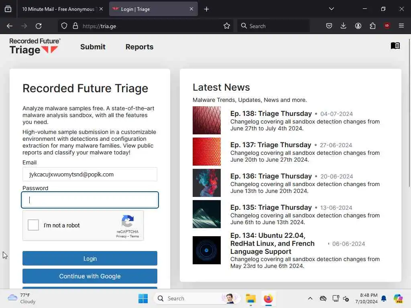Viewport: 411px width, 308px height.
Task: Select the Login | Triage tab
Action: [x=153, y=9]
